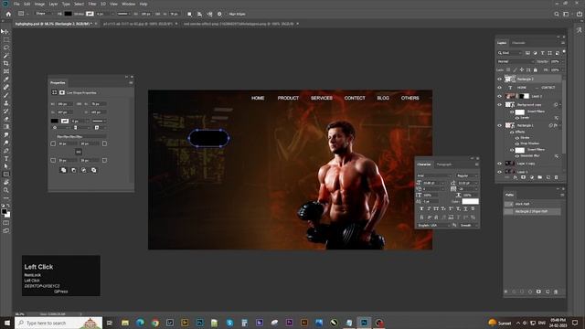
Task: Open the English: USA language dropdown
Action: pos(433,225)
